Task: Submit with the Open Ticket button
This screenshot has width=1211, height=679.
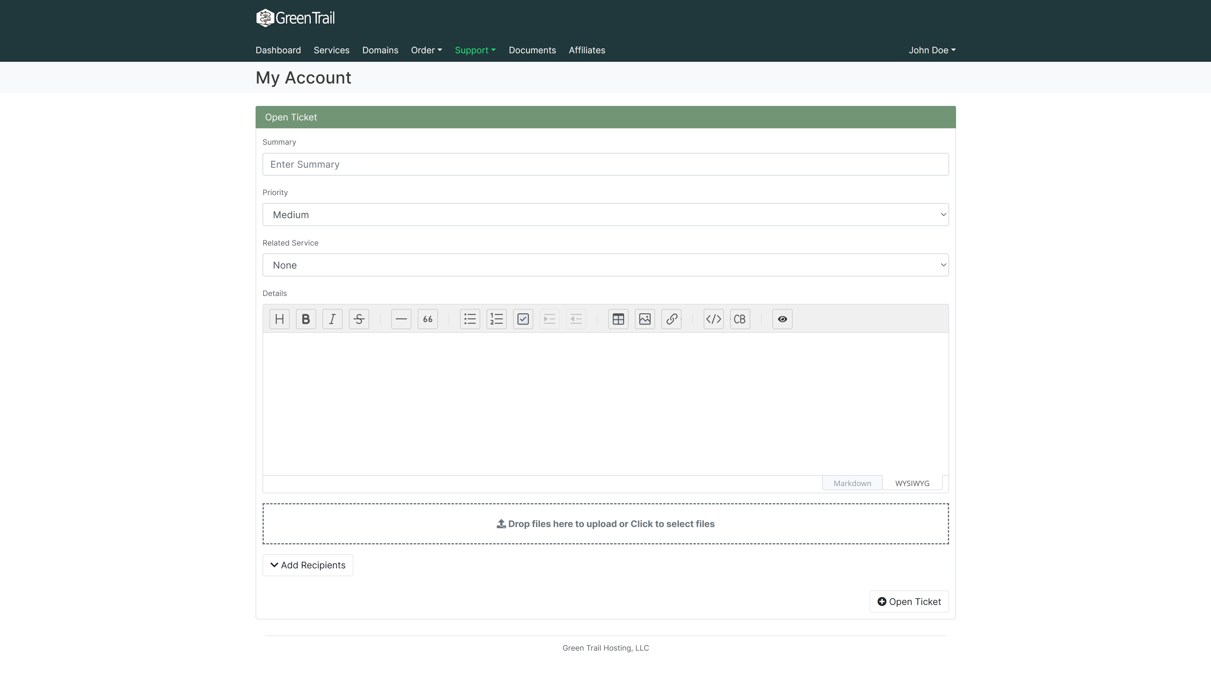Action: (909, 602)
